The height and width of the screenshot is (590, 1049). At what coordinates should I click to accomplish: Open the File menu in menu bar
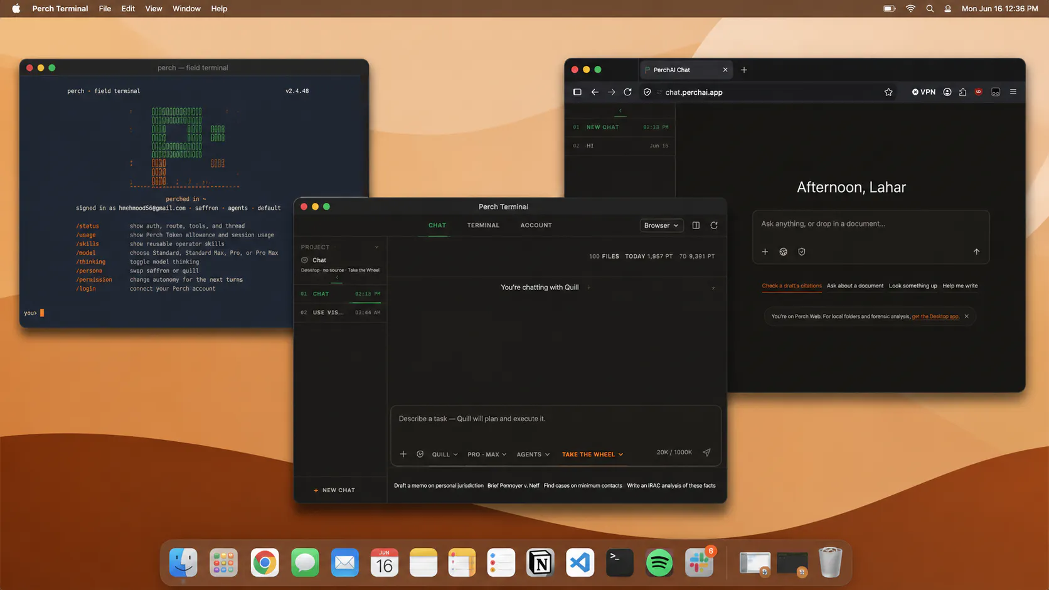(x=105, y=9)
